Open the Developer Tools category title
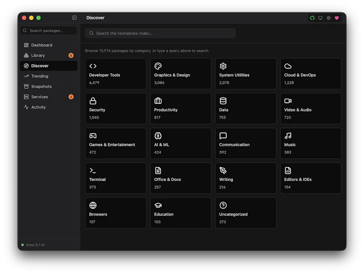The width and height of the screenshot is (364, 274). click(105, 75)
